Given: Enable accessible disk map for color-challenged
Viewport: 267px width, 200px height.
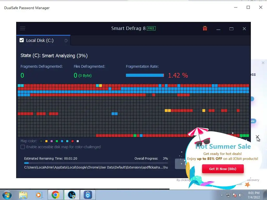Looking at the screenshot, I should (23, 147).
